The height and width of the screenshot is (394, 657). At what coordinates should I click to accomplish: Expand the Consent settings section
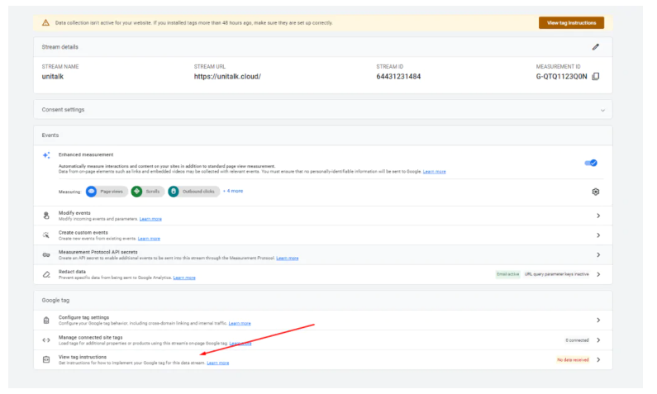602,110
